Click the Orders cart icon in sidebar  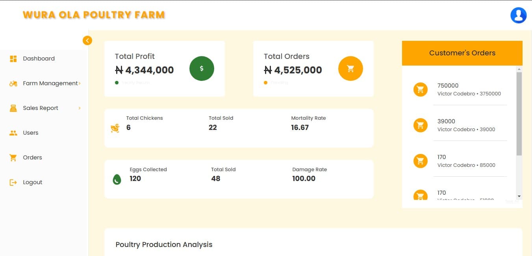click(x=13, y=158)
